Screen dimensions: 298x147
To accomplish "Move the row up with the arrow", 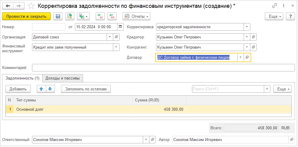I will (x=41, y=89).
